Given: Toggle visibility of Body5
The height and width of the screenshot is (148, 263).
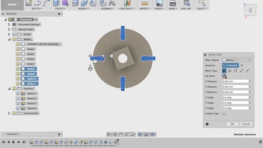Looking at the screenshot, I should (18, 54).
